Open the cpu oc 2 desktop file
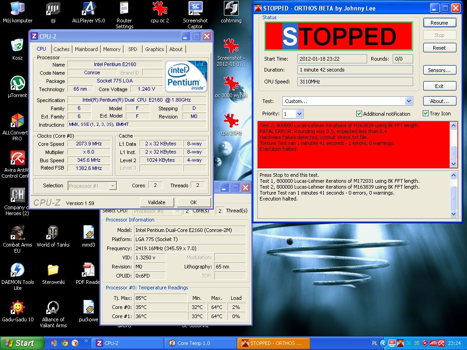This screenshot has width=467, height=350. pos(160,12)
